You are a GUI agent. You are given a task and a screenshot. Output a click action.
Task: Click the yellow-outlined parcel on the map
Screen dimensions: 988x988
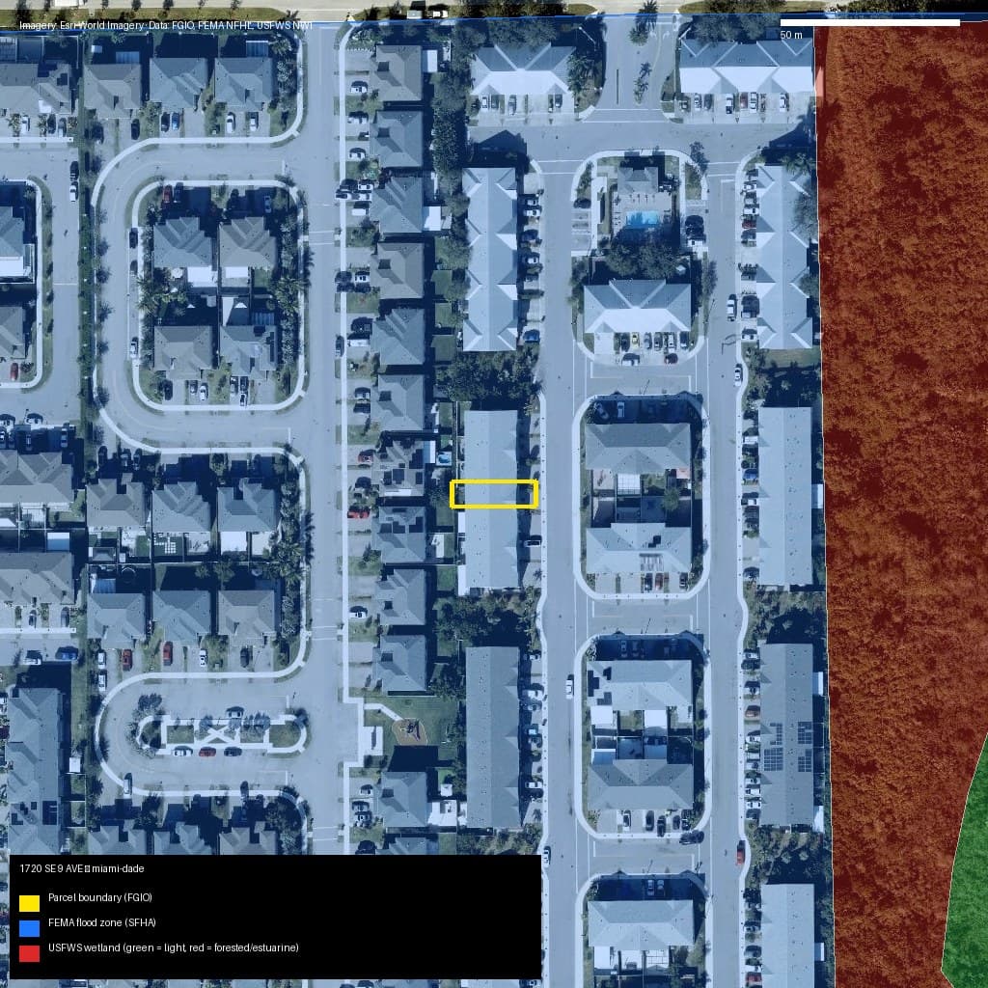(494, 494)
